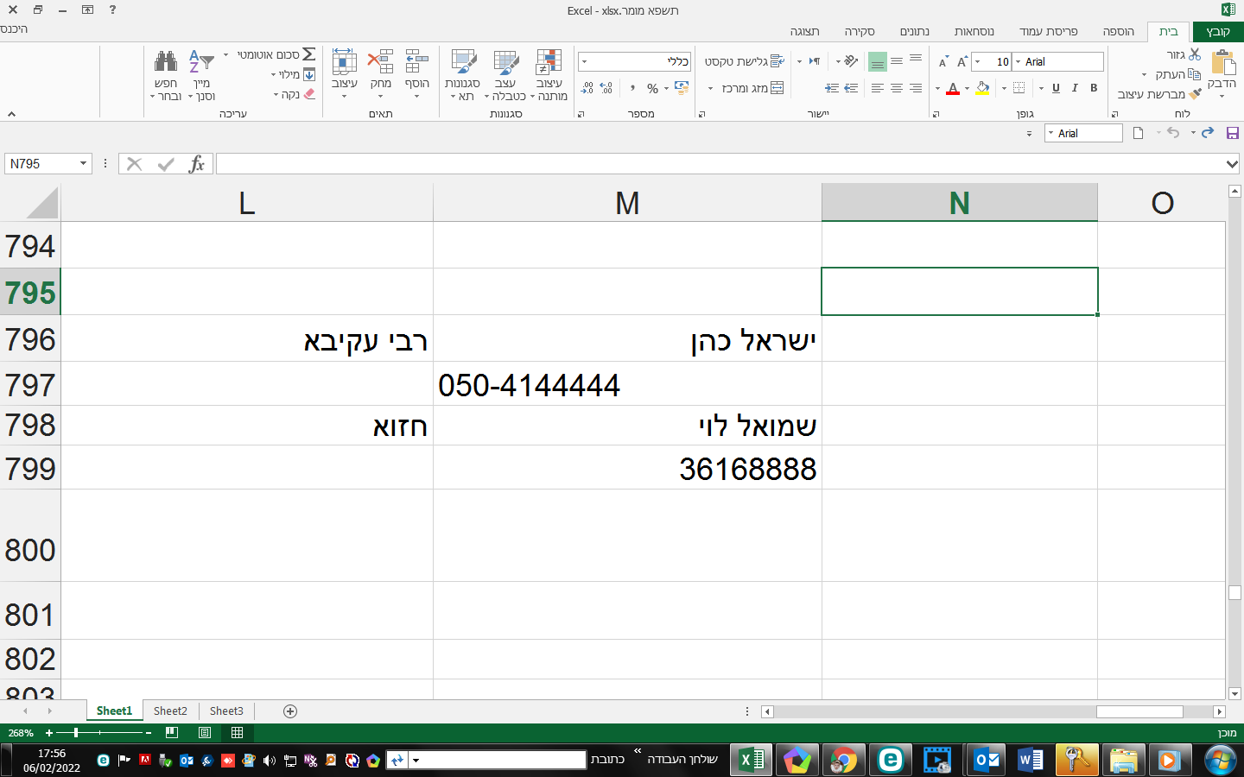
Task: Click in the formula bar input
Action: pos(720,164)
